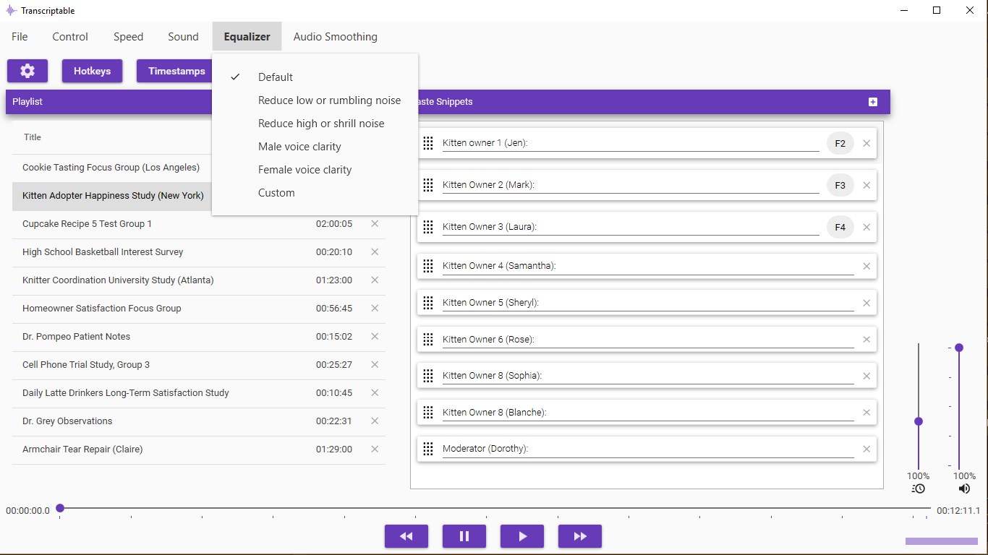Pause audio playback
The image size is (988, 555).
(464, 536)
